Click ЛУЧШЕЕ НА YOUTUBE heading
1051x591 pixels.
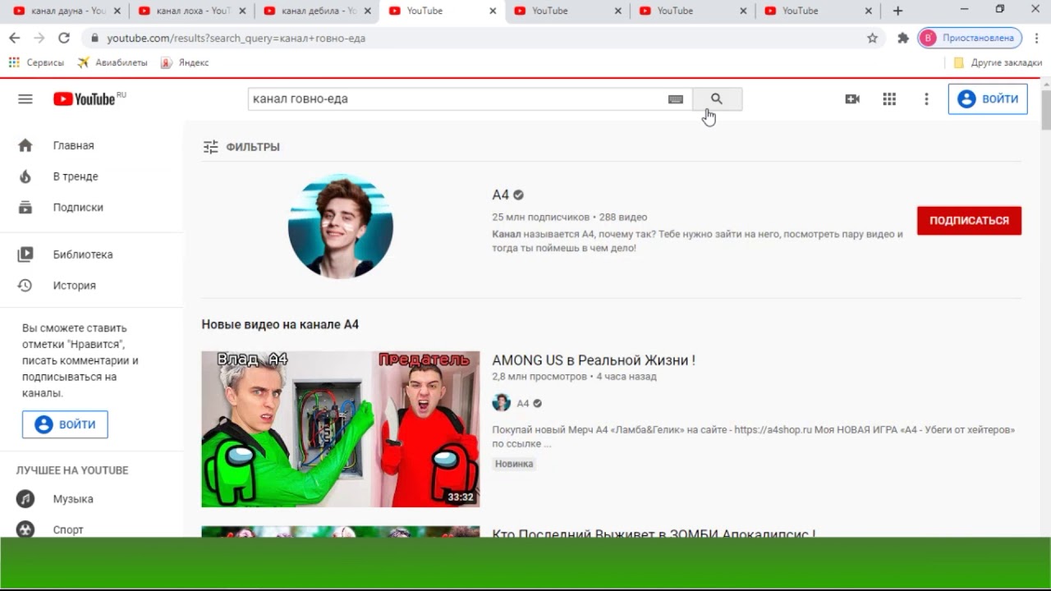[72, 470]
